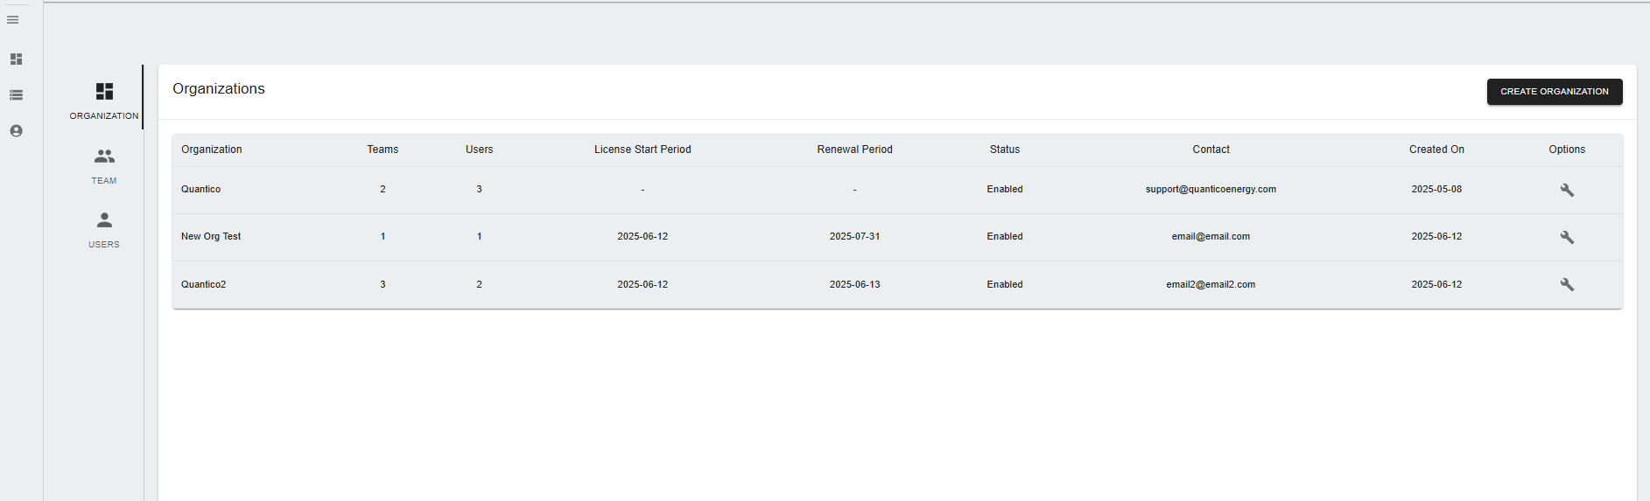Select the Quantico organization name
Viewport: 1650px width, 501px height.
point(200,189)
